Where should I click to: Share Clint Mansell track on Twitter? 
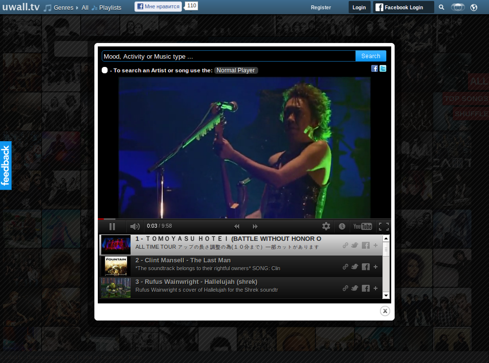point(355,267)
